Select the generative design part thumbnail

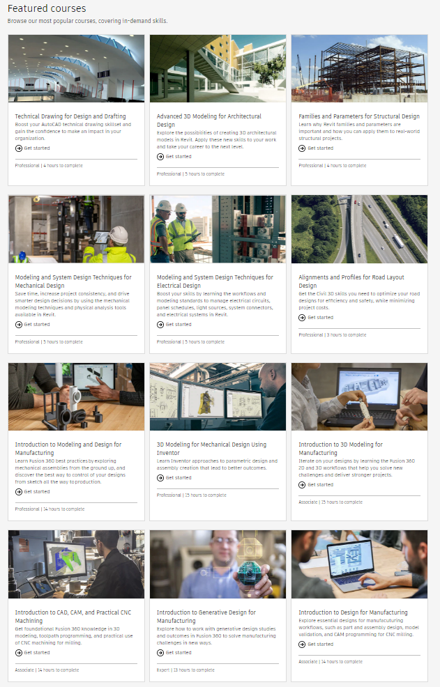pyautogui.click(x=218, y=564)
